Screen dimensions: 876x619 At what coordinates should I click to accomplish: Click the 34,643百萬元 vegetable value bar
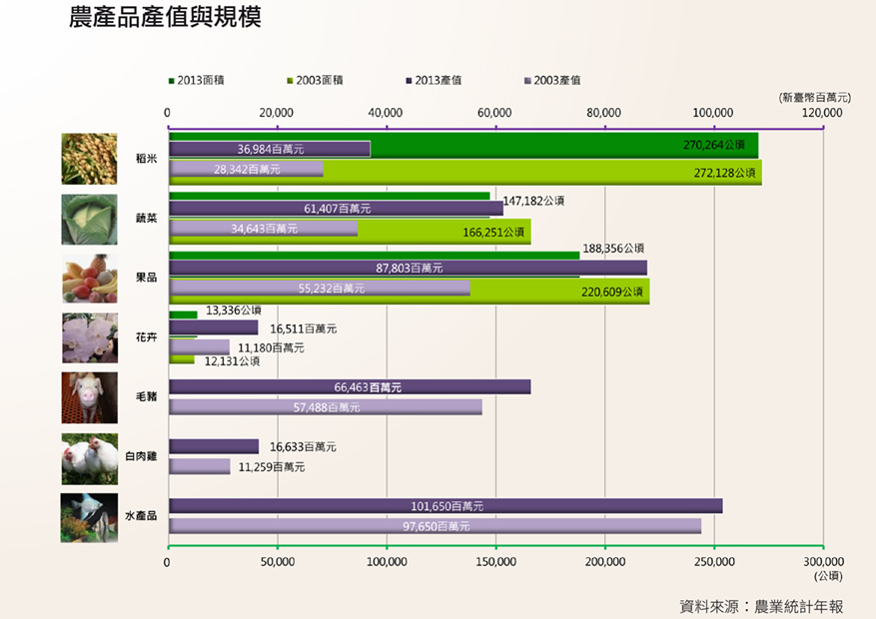[x=263, y=229]
